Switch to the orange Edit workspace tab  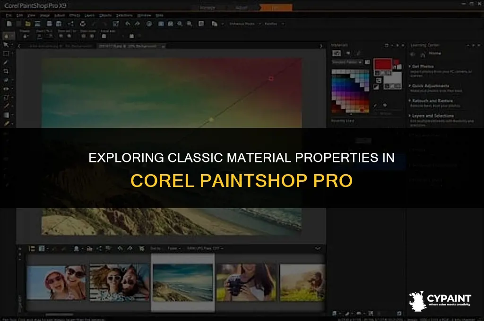pyautogui.click(x=276, y=8)
